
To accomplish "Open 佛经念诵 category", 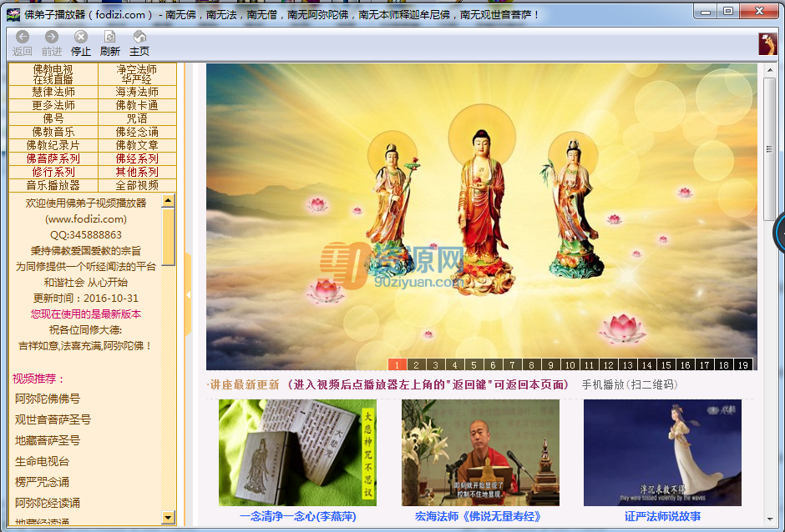I will coord(137,132).
